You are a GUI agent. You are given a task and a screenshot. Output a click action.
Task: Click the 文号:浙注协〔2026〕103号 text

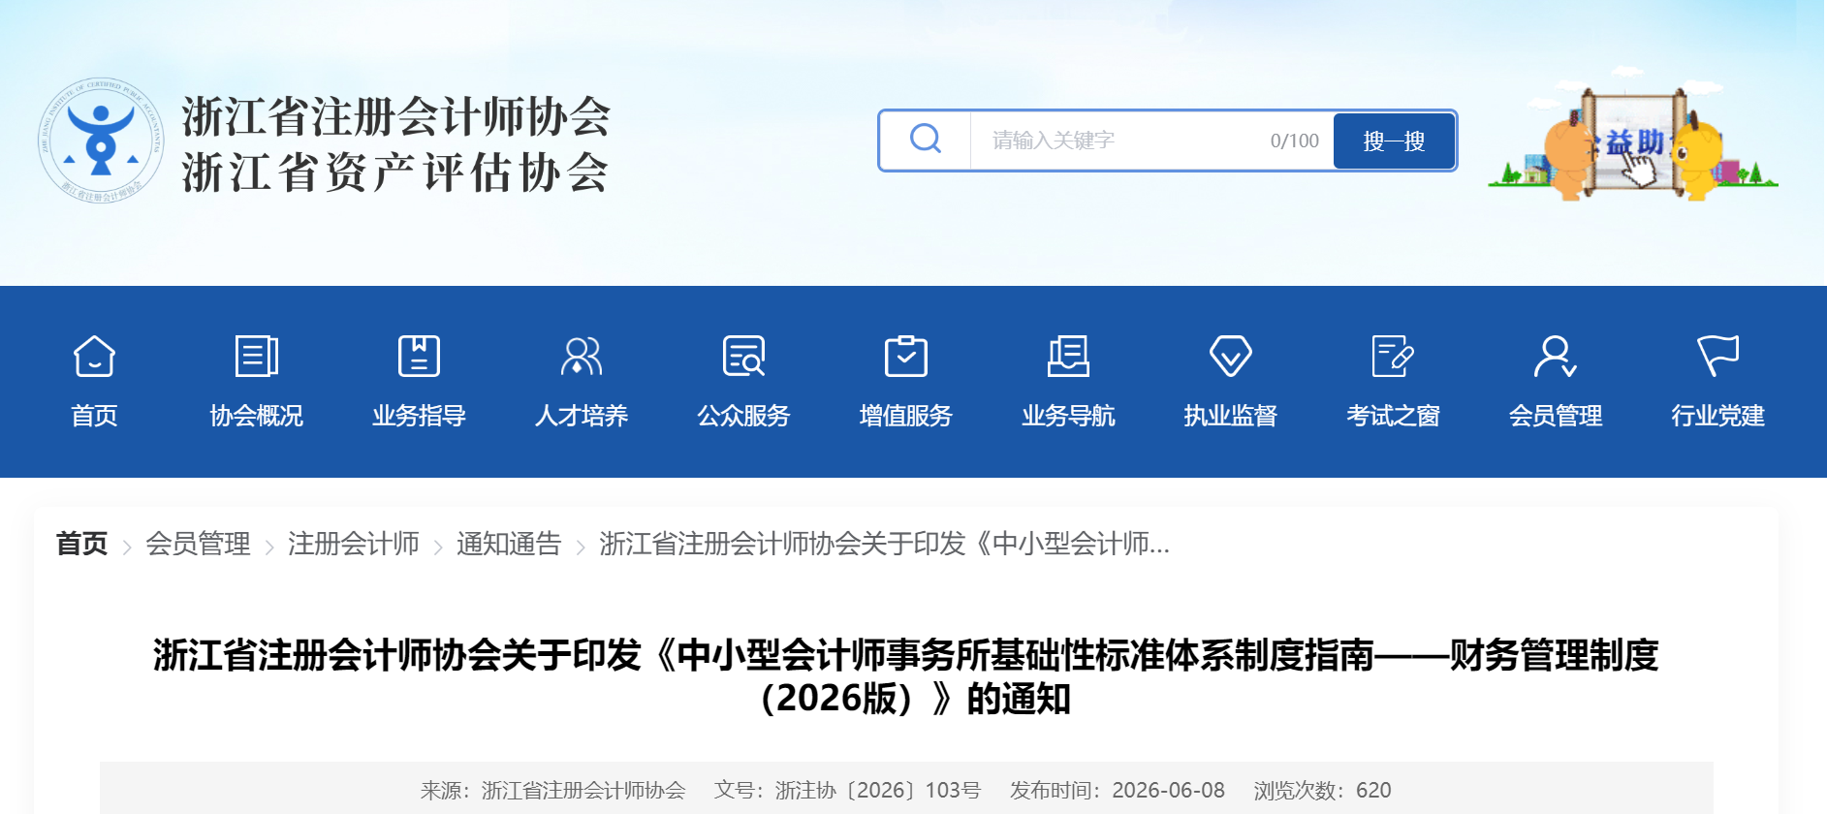(x=847, y=790)
